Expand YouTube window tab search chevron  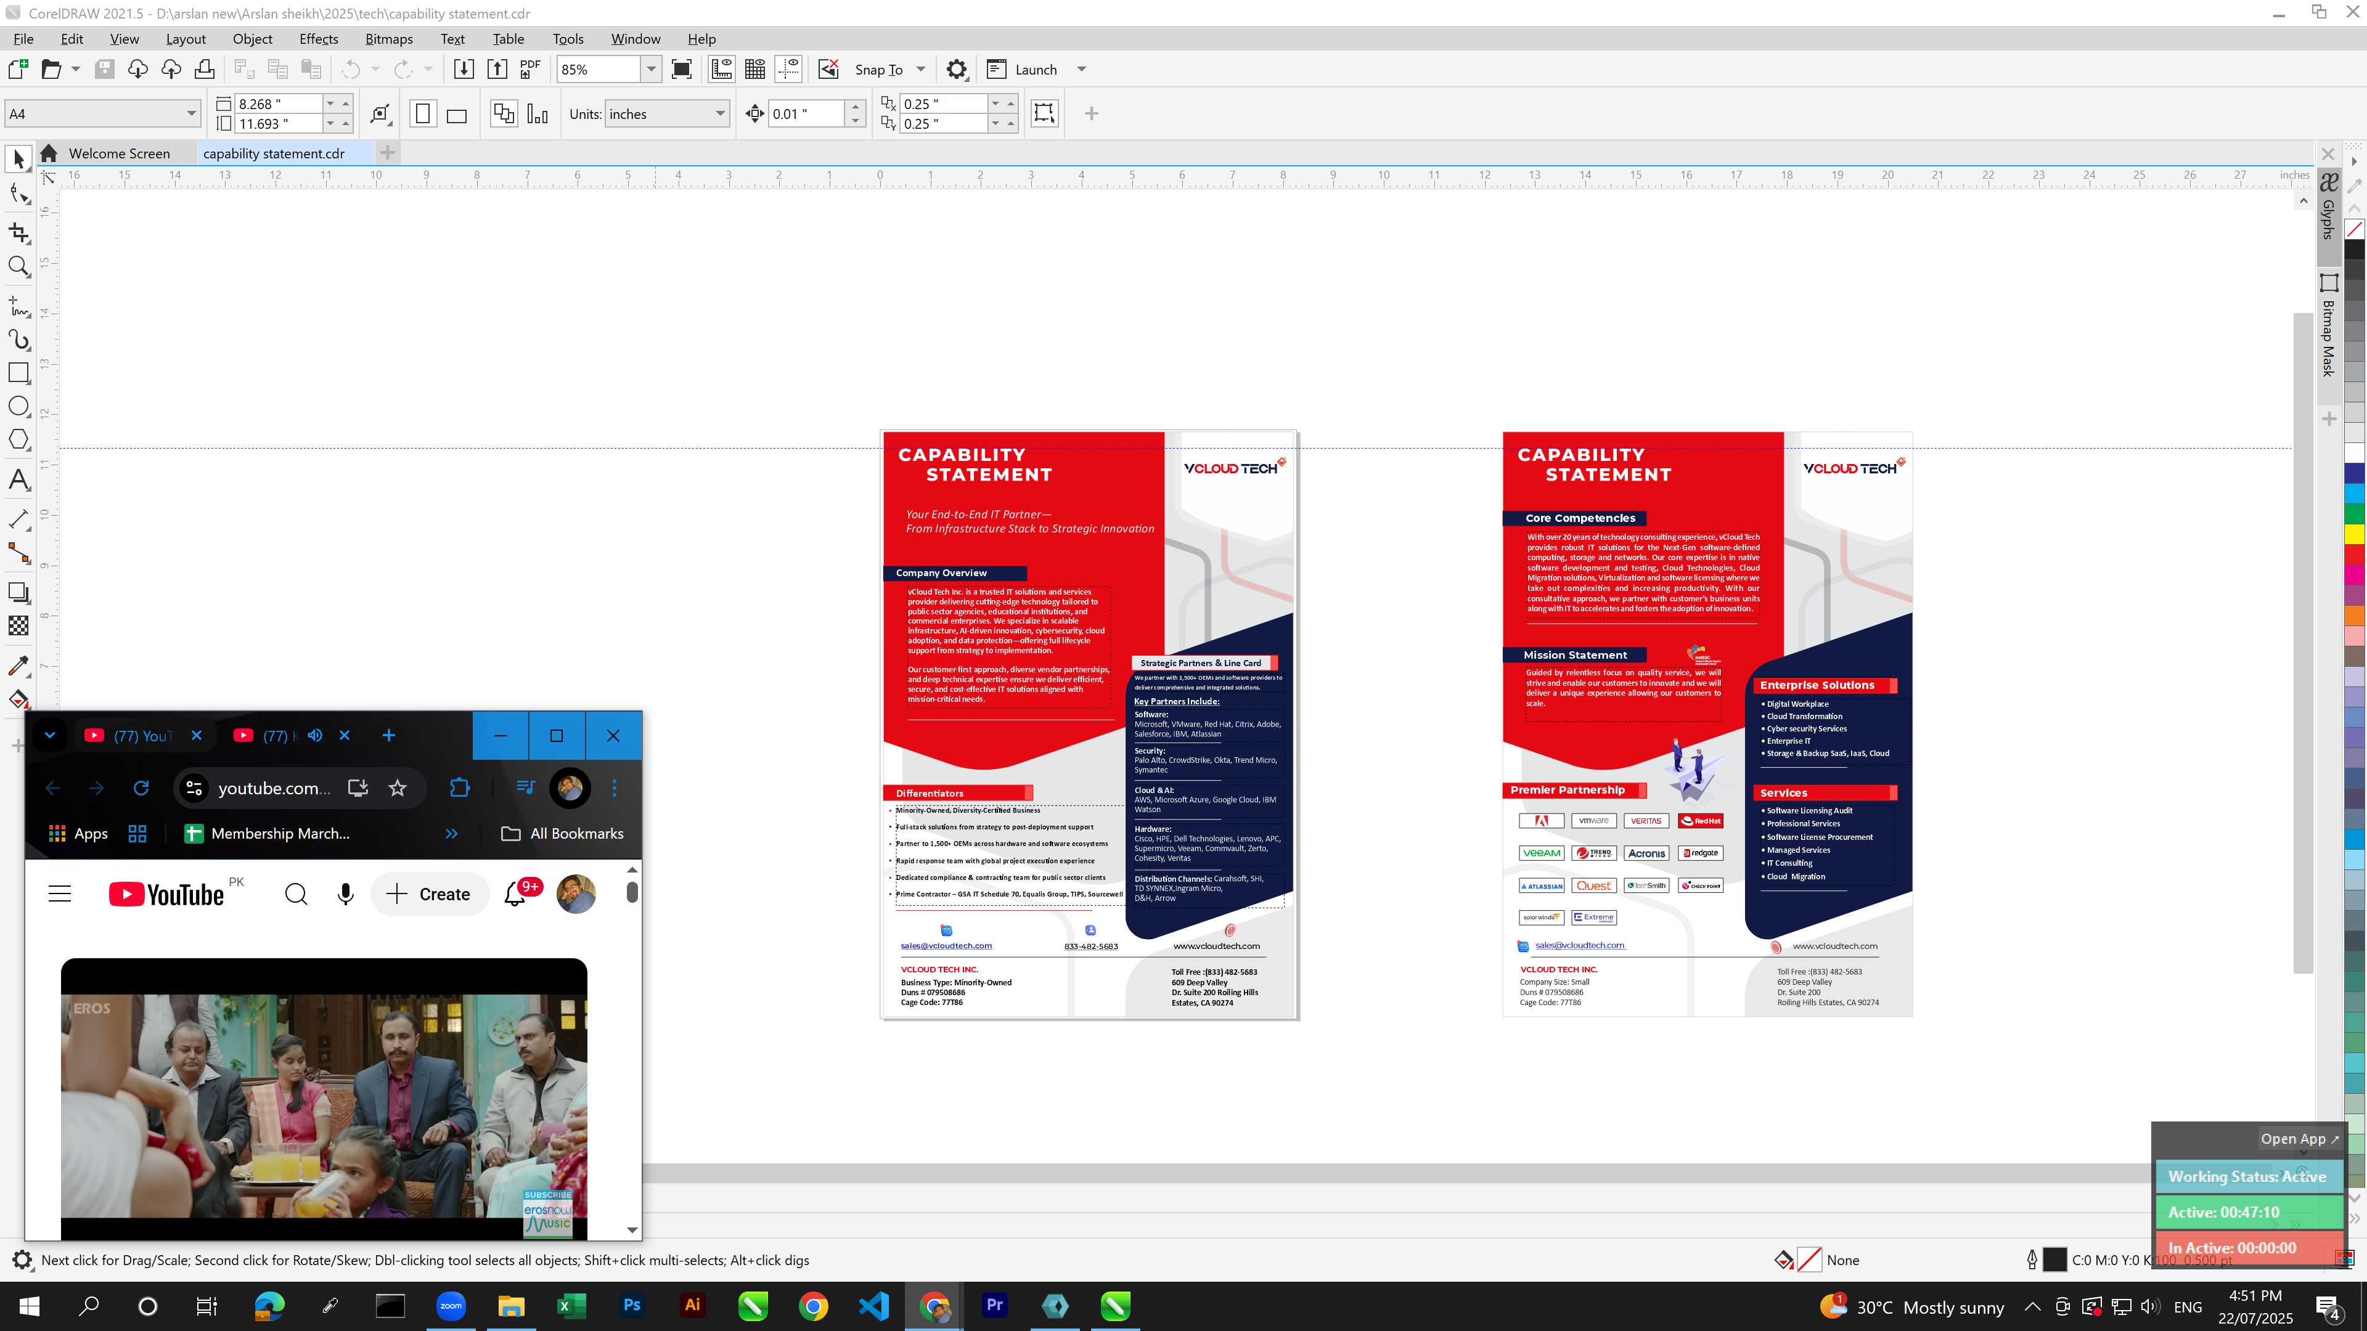pyautogui.click(x=49, y=735)
